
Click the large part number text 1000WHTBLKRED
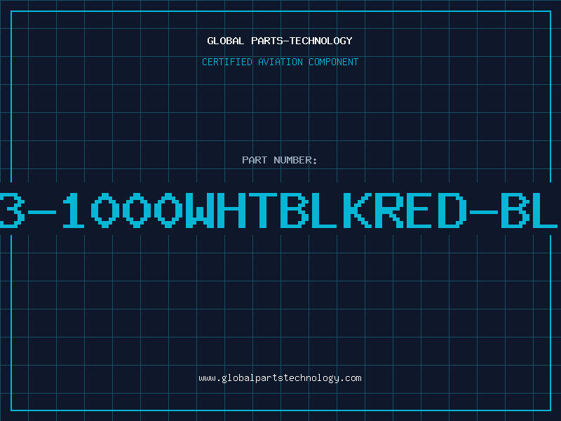pos(265,210)
